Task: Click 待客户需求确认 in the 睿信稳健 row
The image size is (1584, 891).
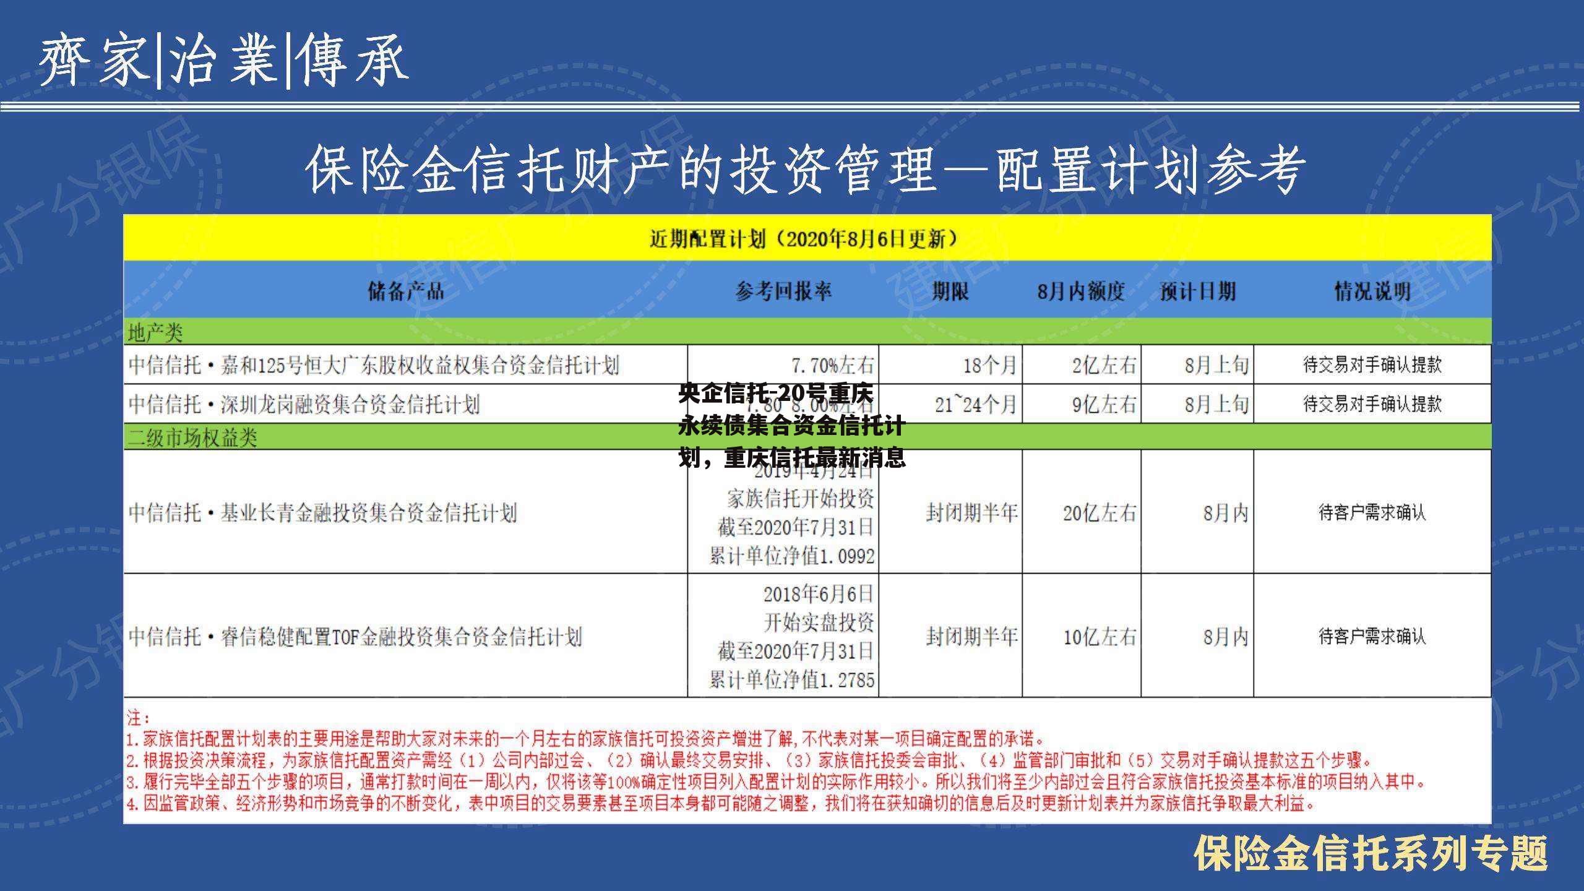Action: tap(1372, 635)
